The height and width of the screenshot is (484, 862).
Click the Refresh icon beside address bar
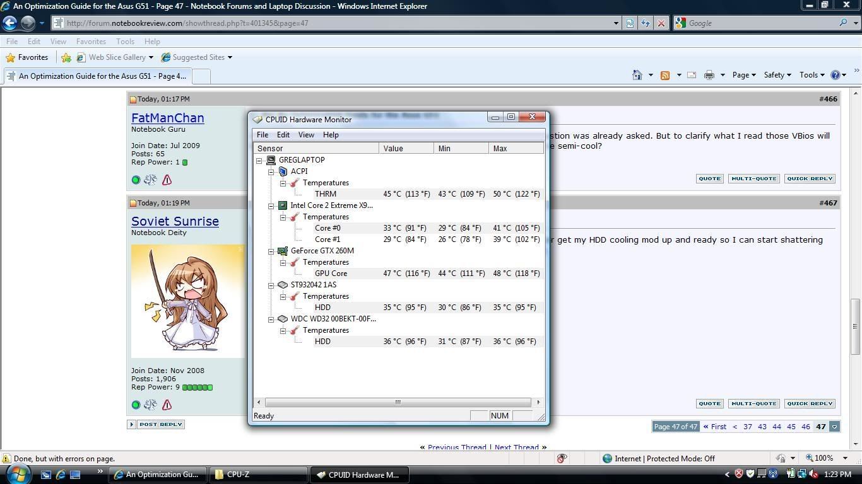point(645,23)
